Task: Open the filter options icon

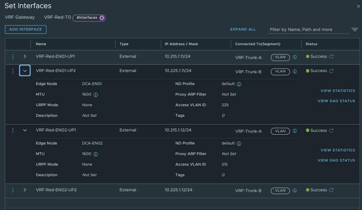Action: [x=355, y=30]
